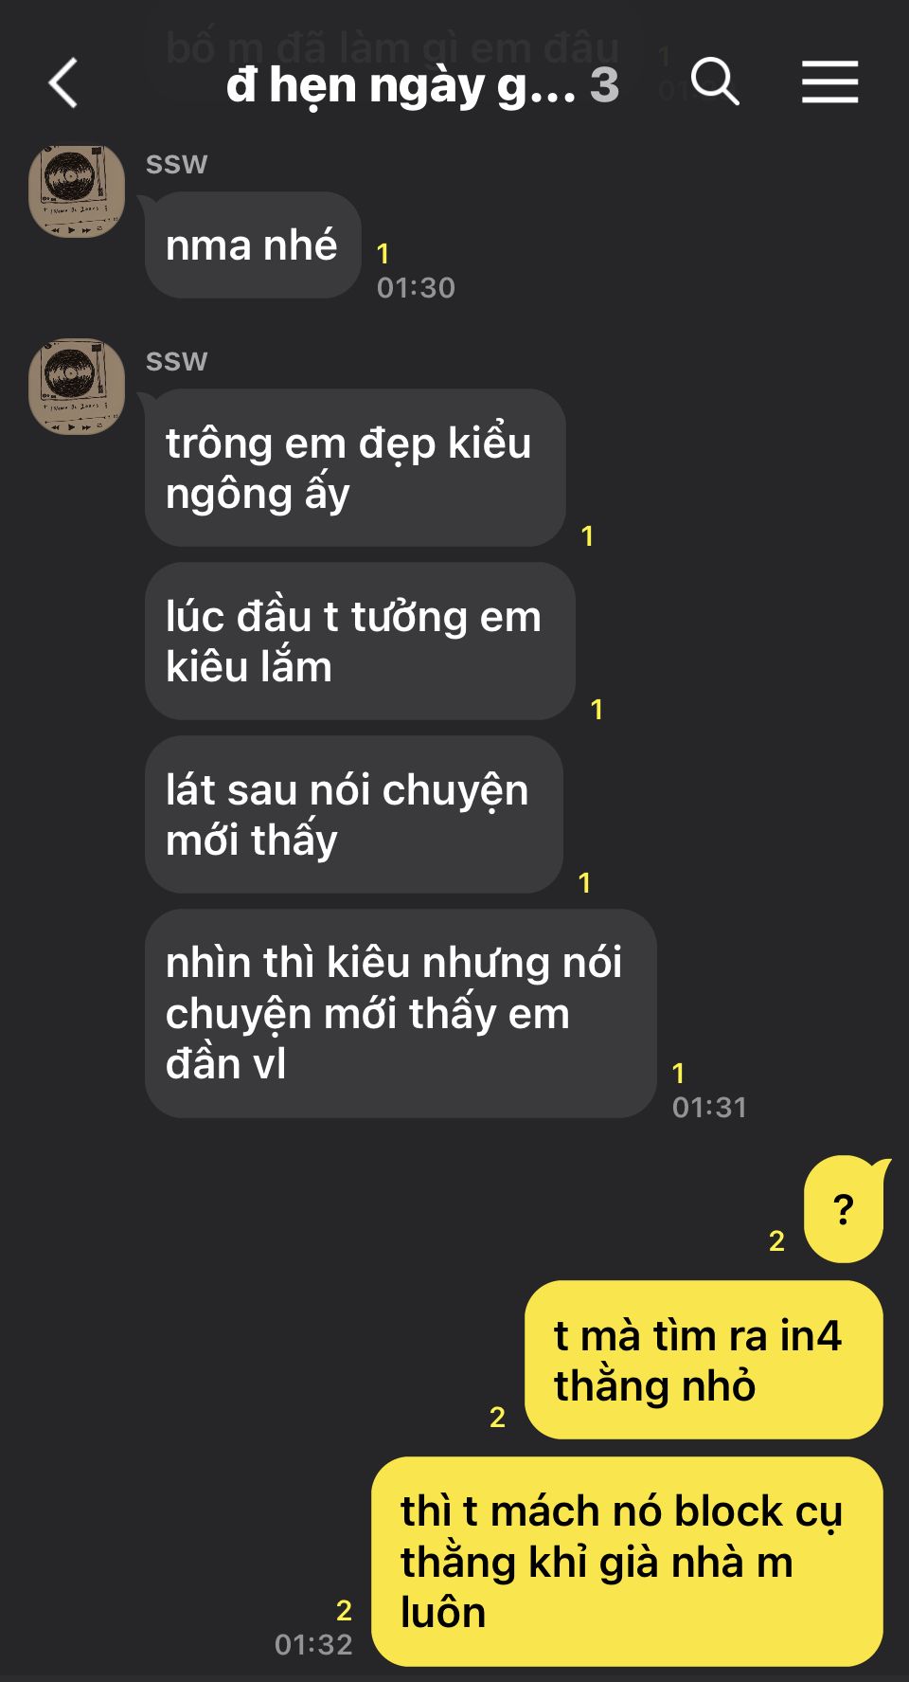Screen dimensions: 909x1682
Task: Tap the member count '3' in header
Action: pos(604,85)
